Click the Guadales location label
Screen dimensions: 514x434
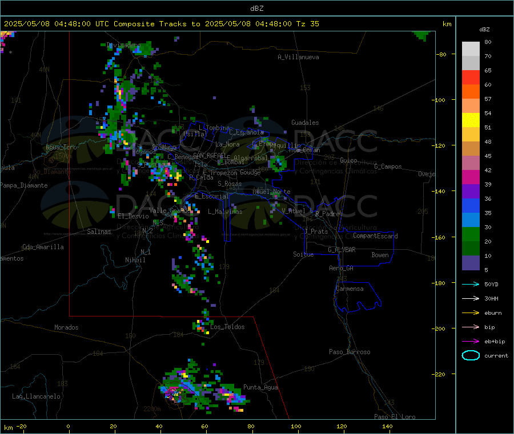click(x=305, y=123)
